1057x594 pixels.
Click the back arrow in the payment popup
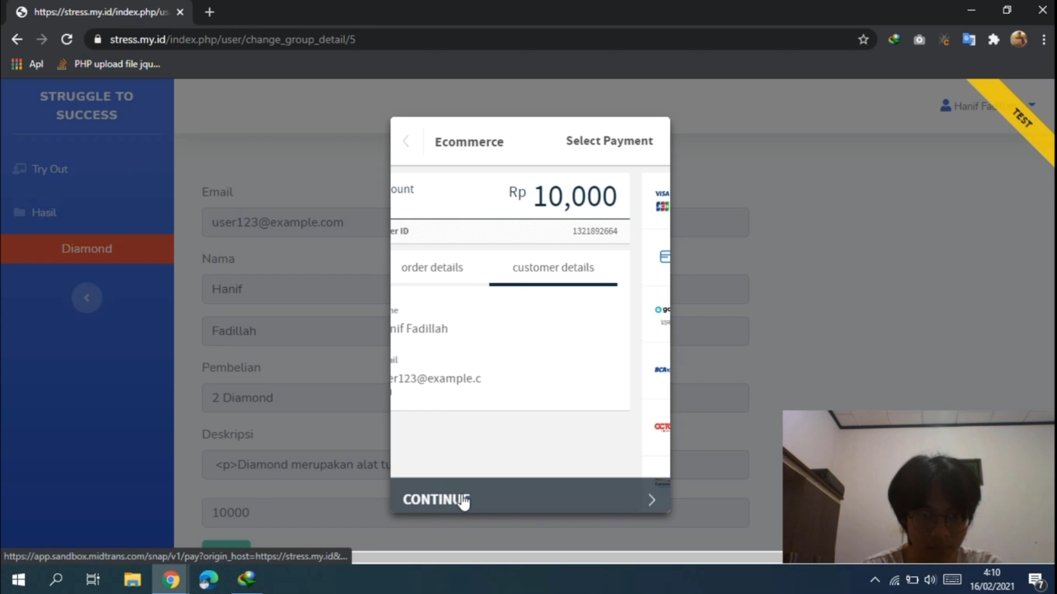pyautogui.click(x=405, y=141)
